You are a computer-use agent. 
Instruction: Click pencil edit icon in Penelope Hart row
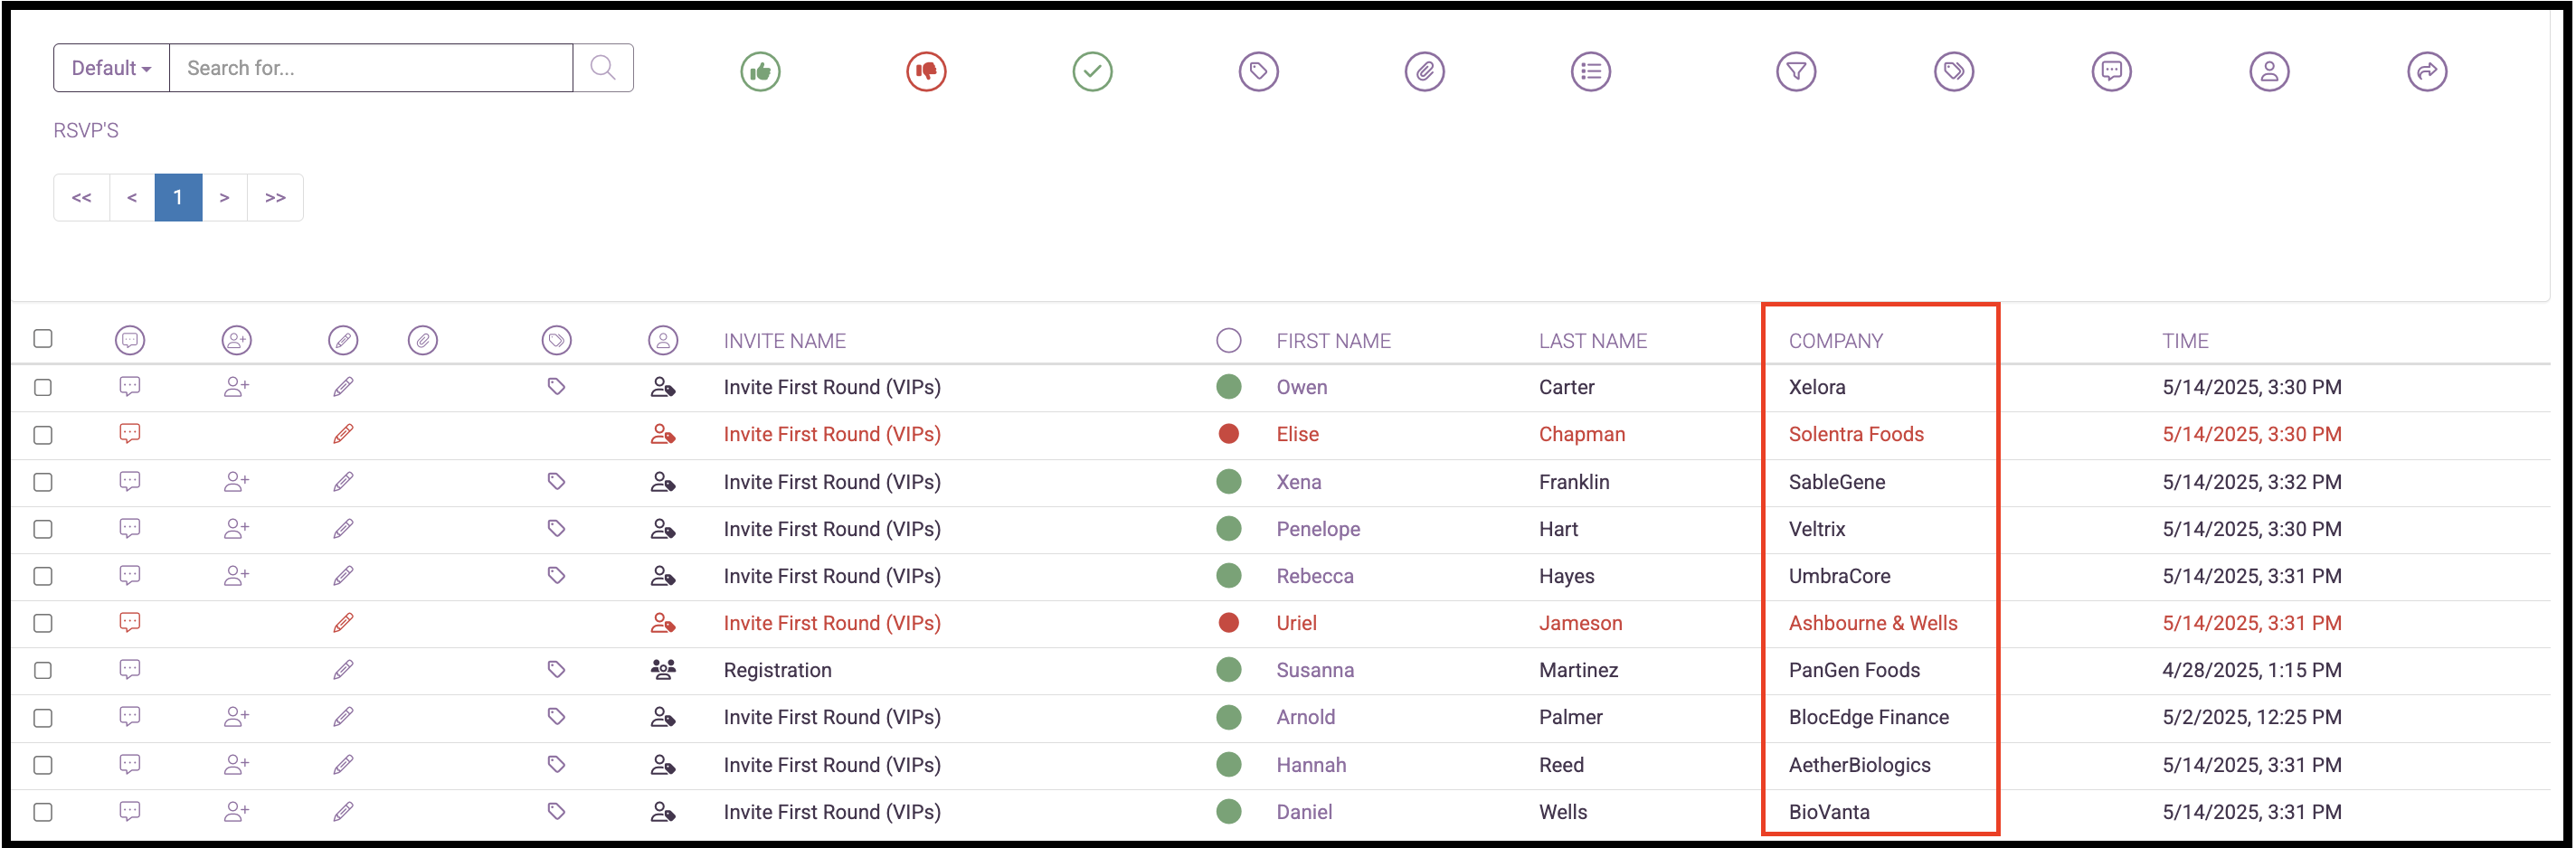click(x=343, y=528)
